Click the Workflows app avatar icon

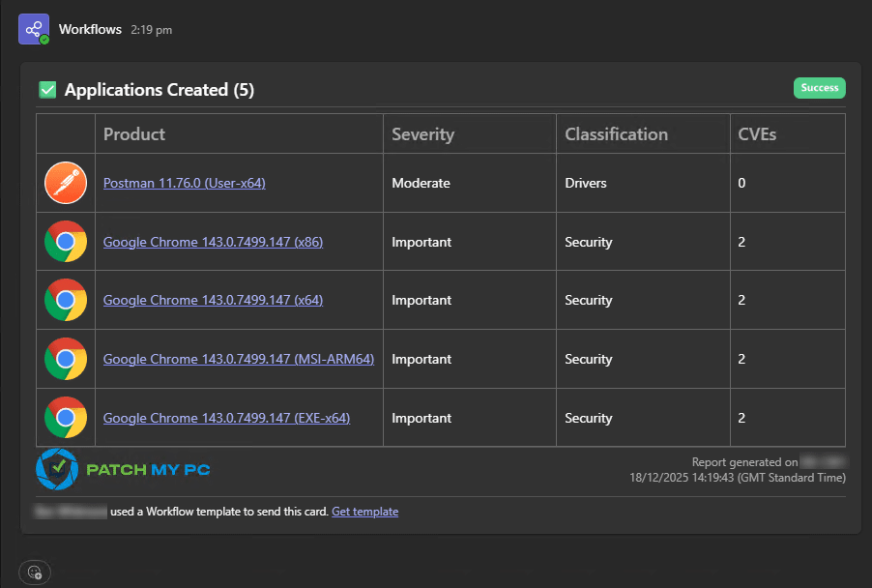tap(34, 29)
